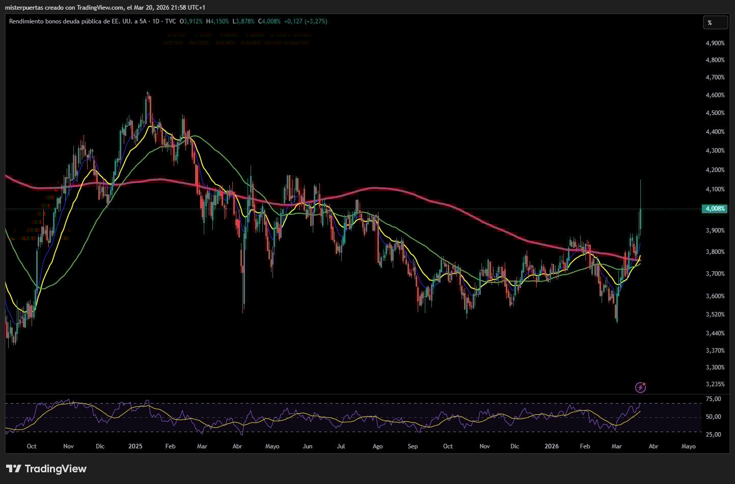Screen dimensions: 735x484
Task: Click the close value C4,008% in legend
Action: click(269, 21)
